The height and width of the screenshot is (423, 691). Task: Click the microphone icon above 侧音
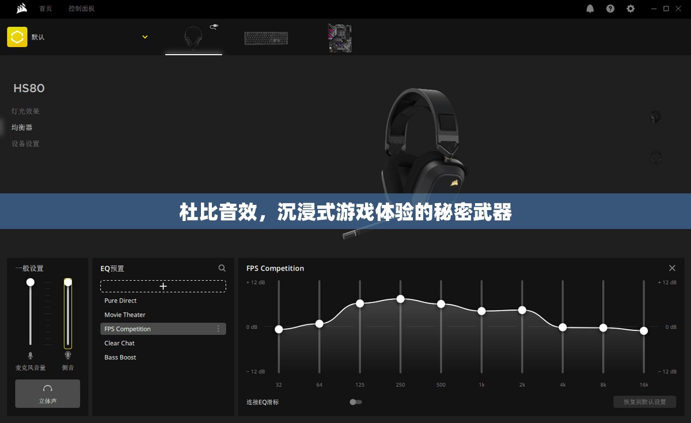tap(68, 356)
